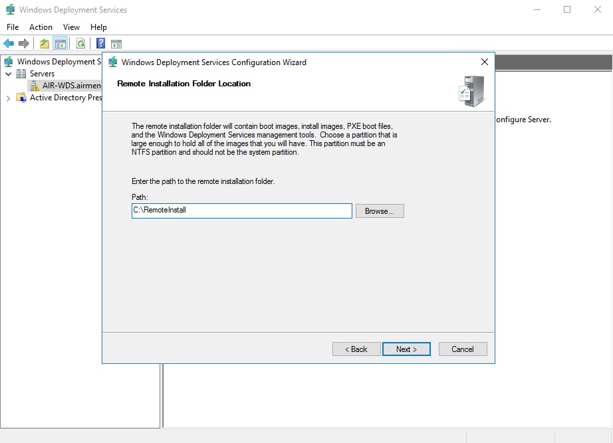Click the Back button in wizard
The width and height of the screenshot is (613, 443).
tap(356, 349)
